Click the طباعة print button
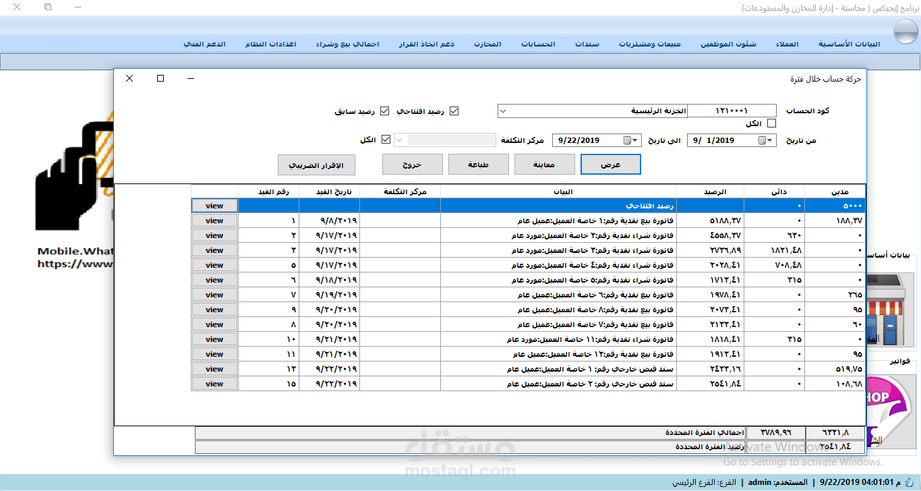 pos(479,165)
